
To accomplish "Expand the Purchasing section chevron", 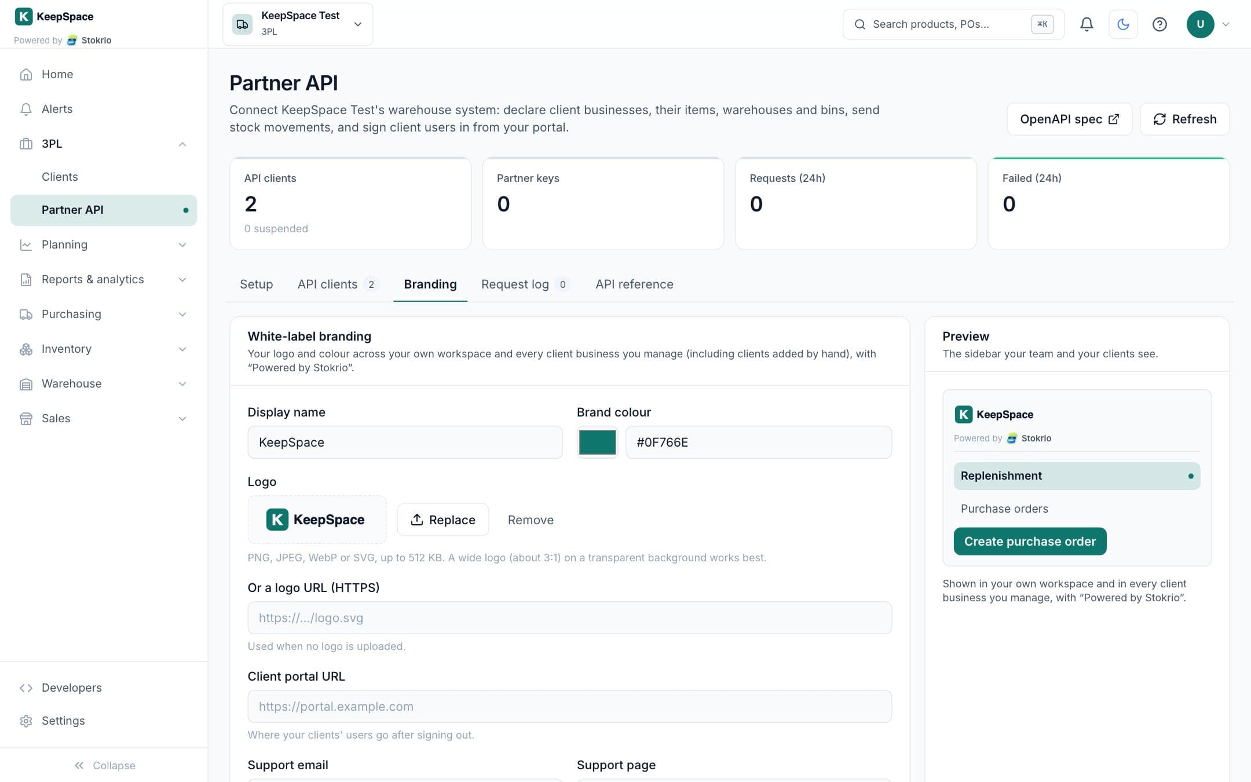I will click(x=182, y=314).
